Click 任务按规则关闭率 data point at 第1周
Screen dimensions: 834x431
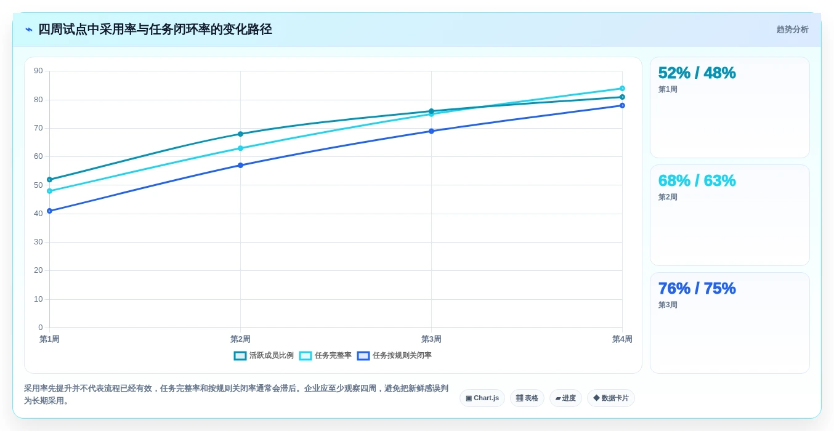(x=49, y=211)
